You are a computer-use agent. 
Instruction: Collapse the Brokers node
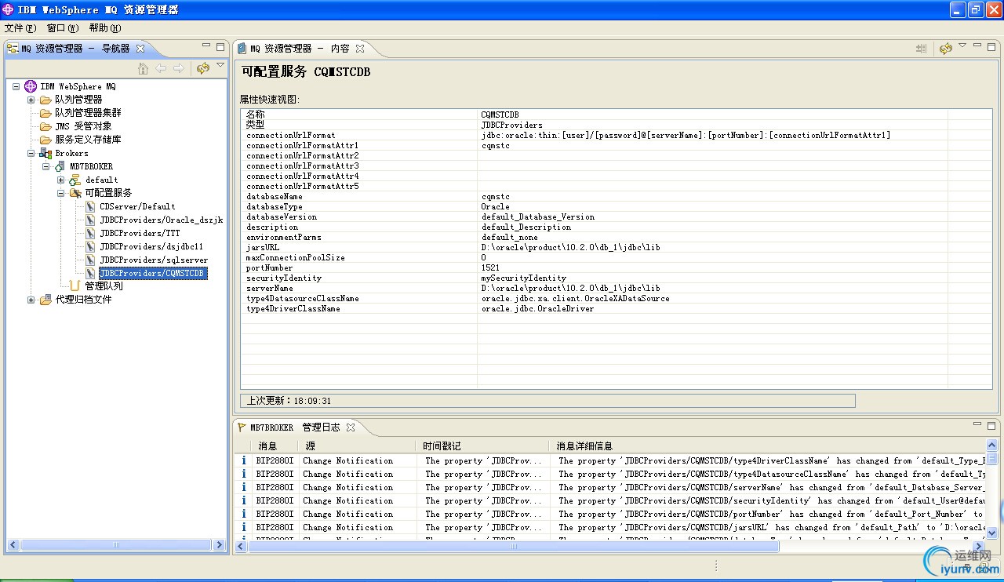pos(31,153)
